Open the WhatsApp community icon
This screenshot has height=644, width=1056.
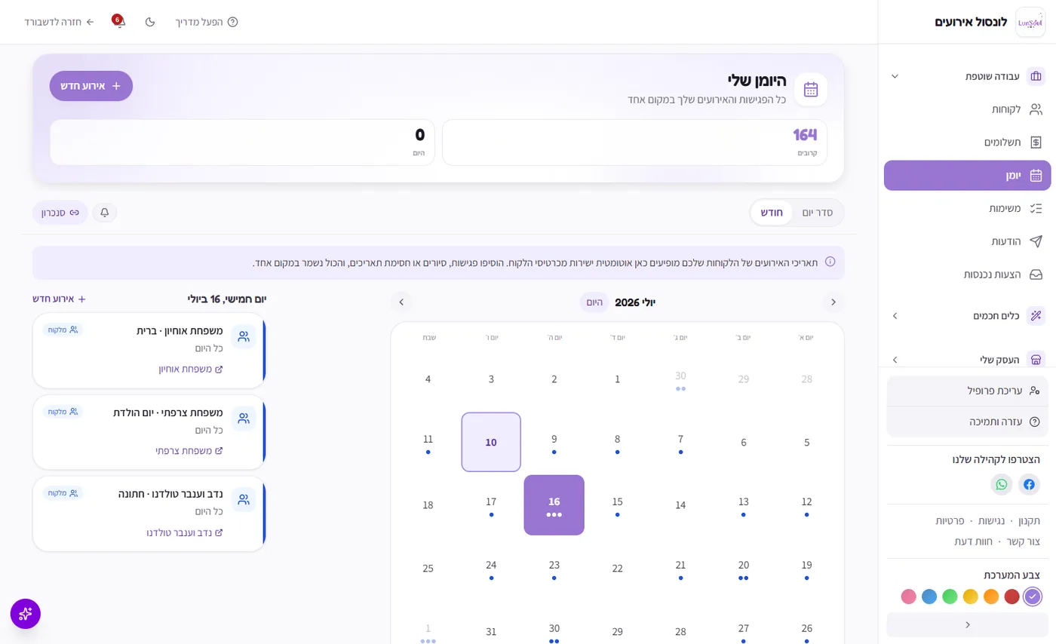[x=1002, y=484]
